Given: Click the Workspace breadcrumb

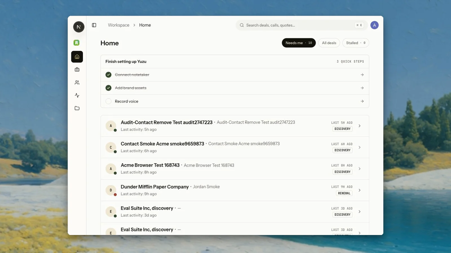Looking at the screenshot, I should [x=119, y=25].
